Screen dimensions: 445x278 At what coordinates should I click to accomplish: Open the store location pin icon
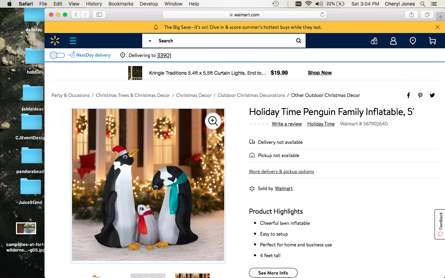(413, 41)
